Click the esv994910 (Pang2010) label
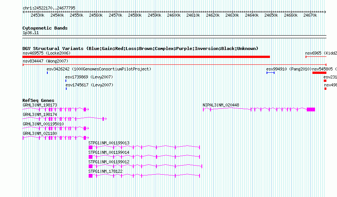 [289, 69]
